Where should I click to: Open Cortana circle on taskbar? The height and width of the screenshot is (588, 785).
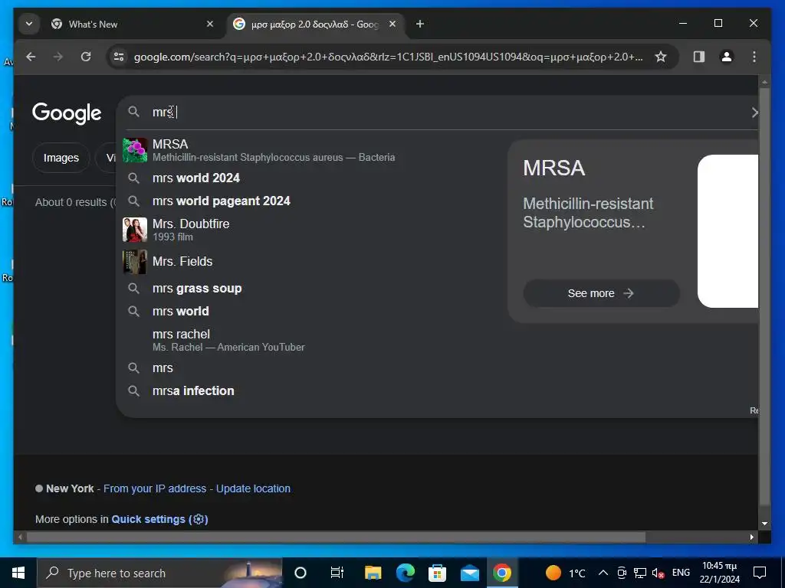(301, 573)
